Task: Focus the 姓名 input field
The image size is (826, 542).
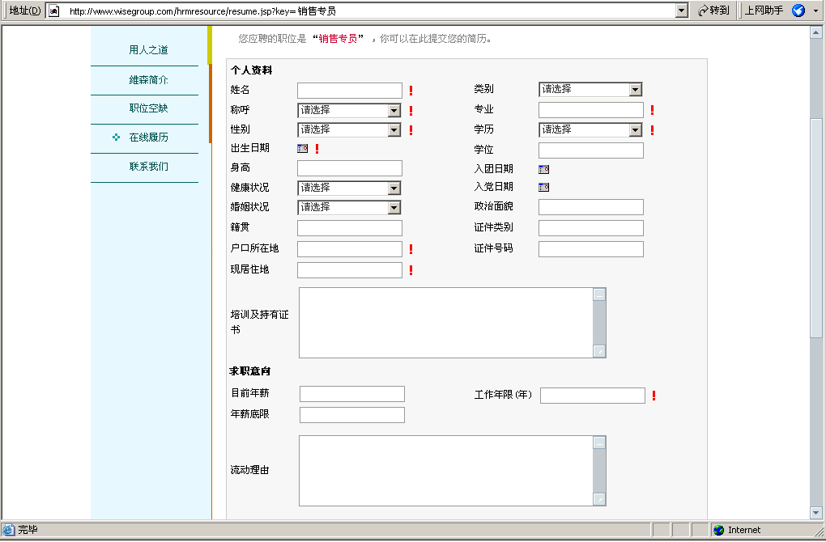Action: coord(350,91)
